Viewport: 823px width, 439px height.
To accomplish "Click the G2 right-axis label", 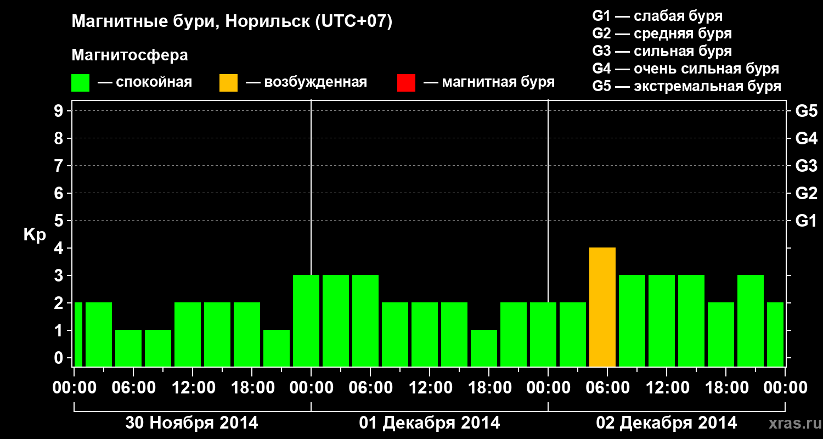I will [806, 194].
